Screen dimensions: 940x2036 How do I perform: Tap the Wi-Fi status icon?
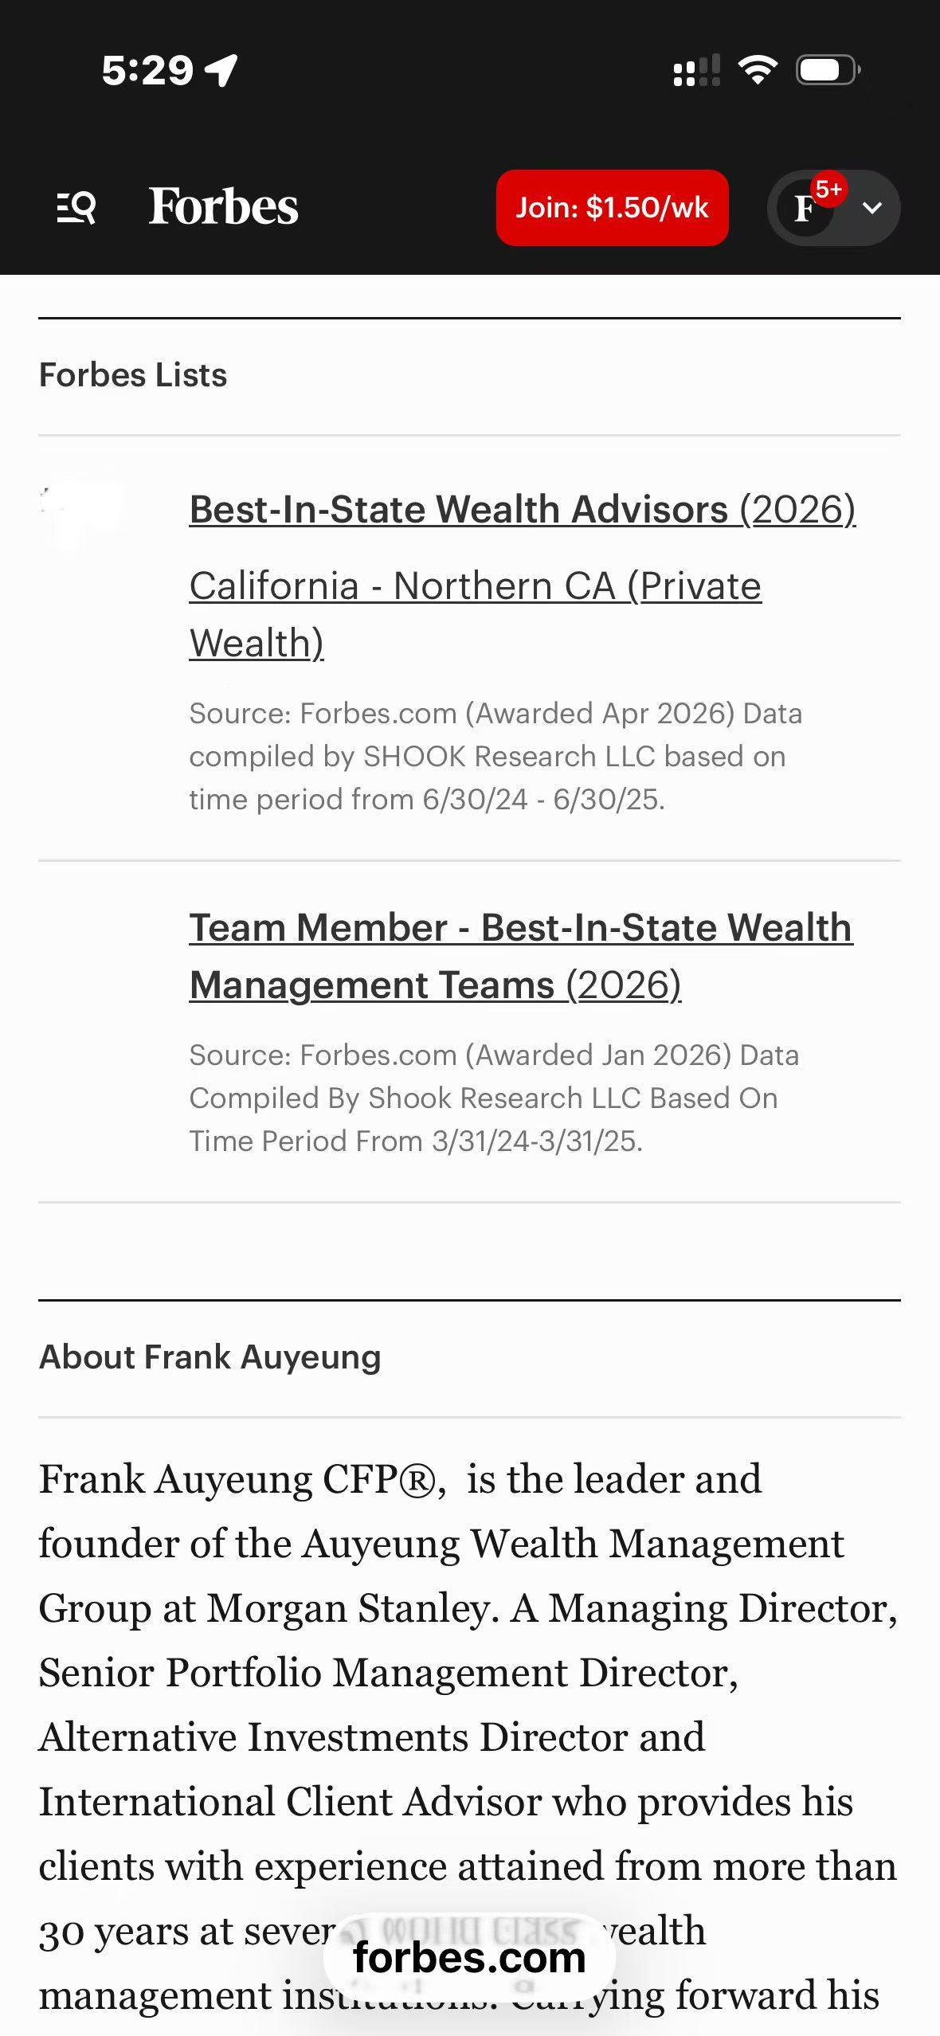point(758,70)
